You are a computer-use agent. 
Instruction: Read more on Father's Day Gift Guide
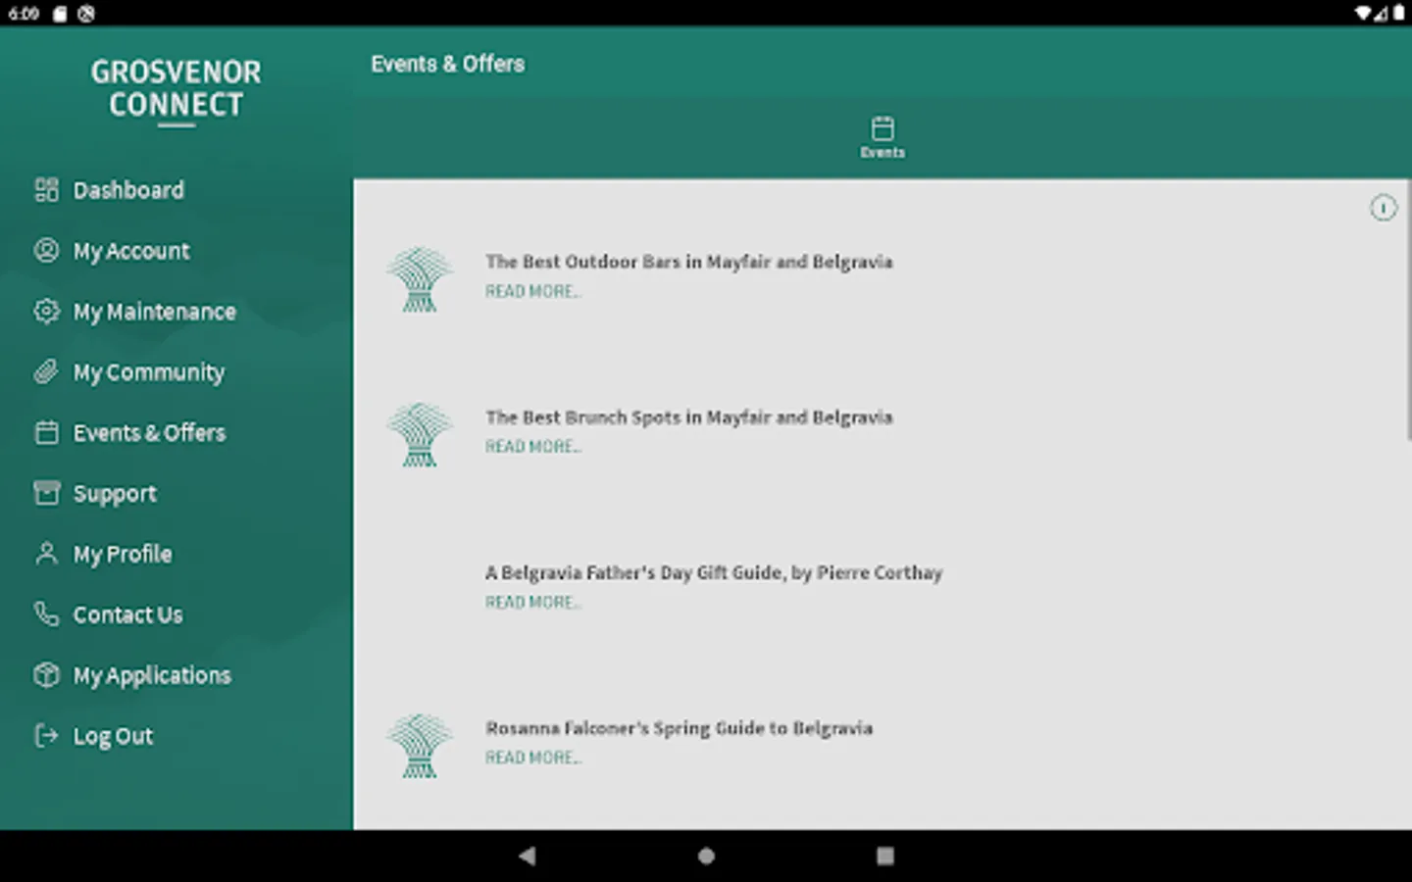(x=532, y=602)
